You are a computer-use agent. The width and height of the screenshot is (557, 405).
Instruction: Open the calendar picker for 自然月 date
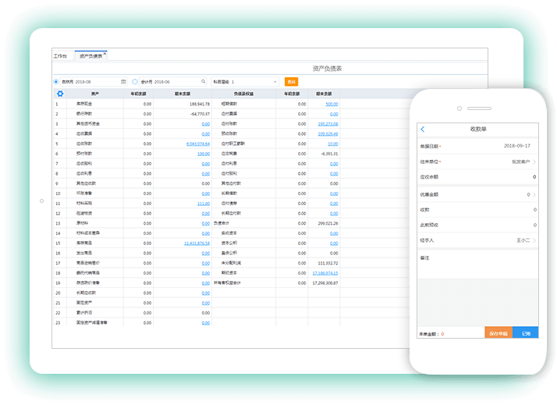123,81
